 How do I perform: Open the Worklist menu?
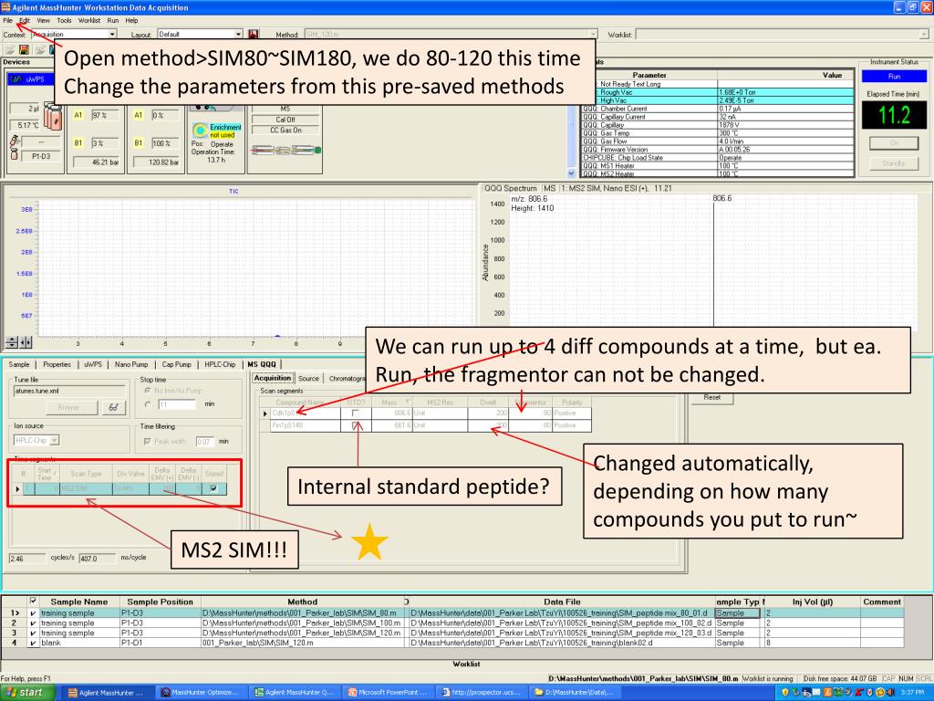(x=89, y=19)
